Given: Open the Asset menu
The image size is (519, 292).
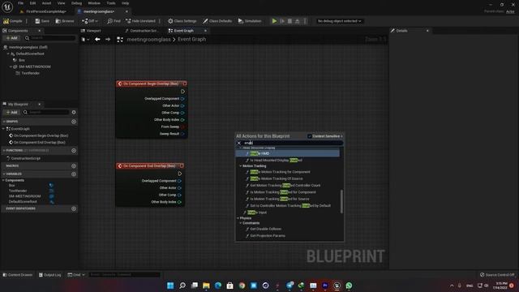Looking at the screenshot, I should [47, 3].
